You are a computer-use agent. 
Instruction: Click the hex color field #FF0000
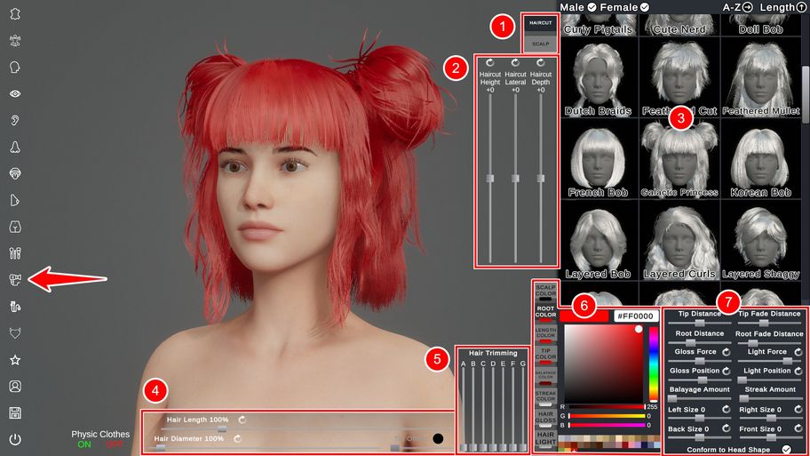(x=636, y=316)
